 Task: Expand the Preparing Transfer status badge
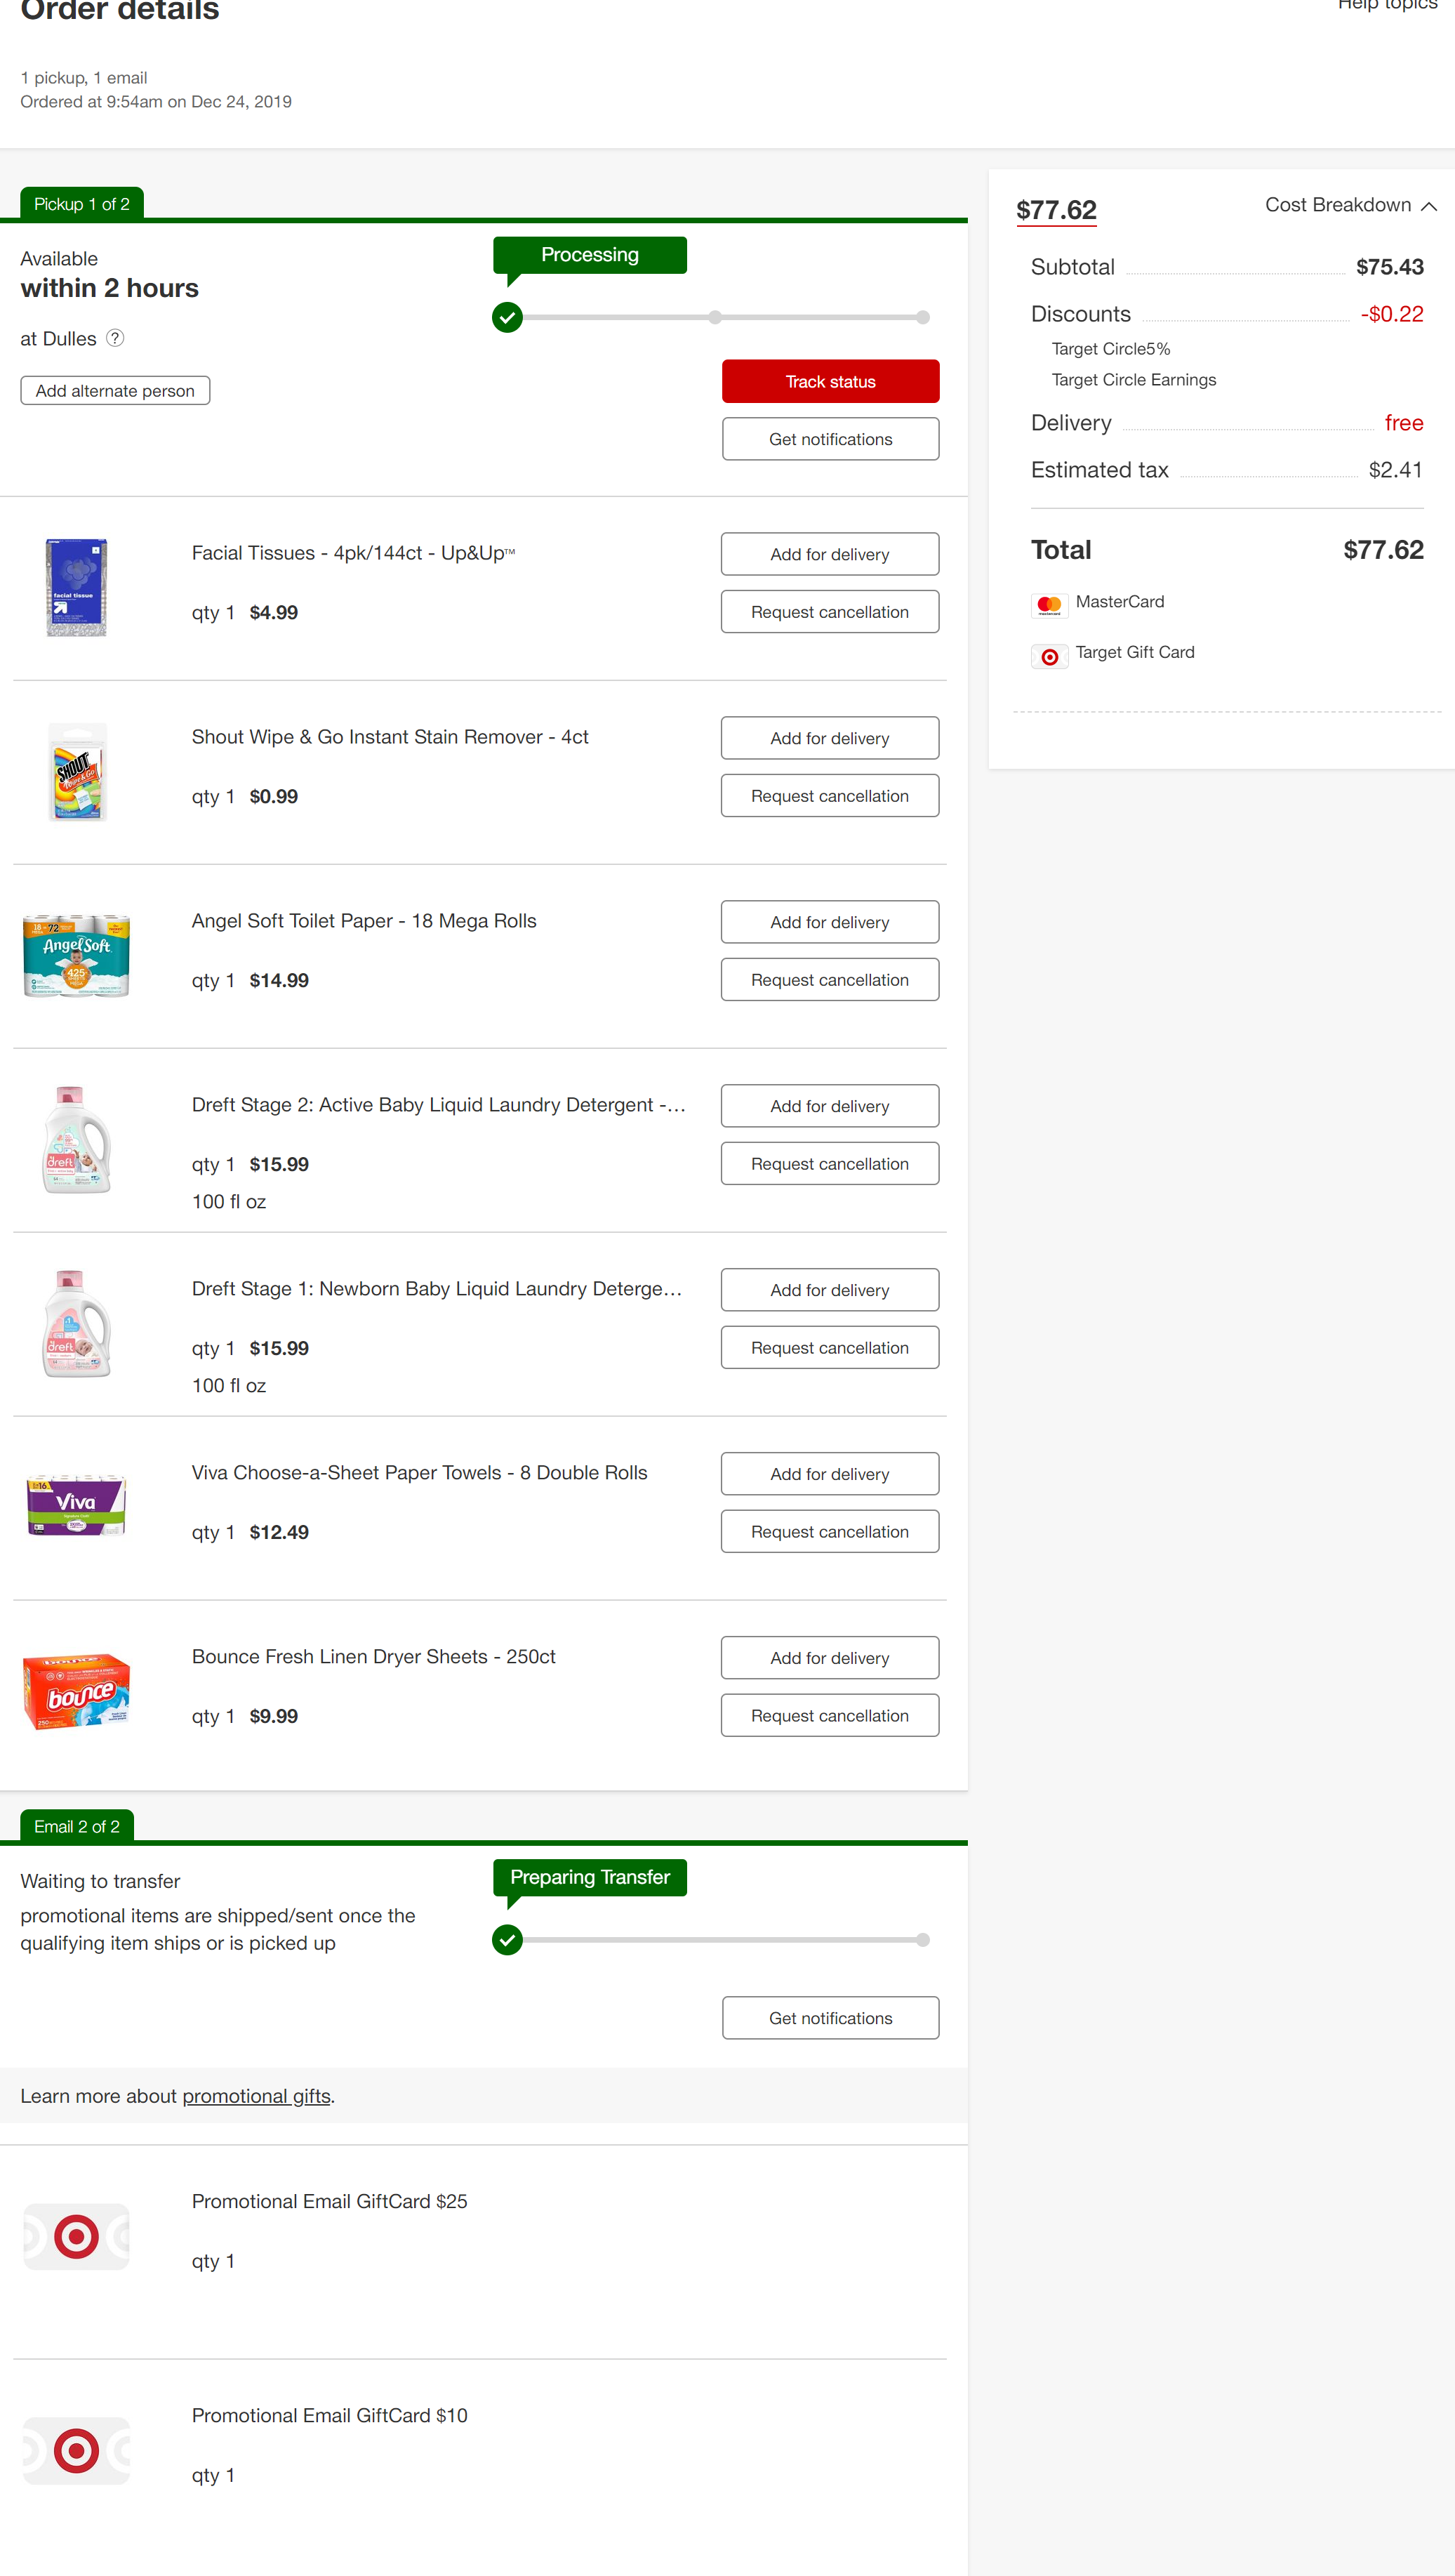coord(589,1877)
